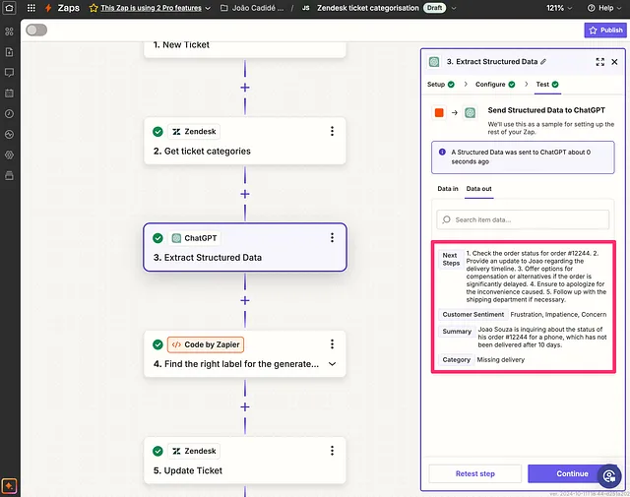Click the Retest step button
Viewport: 630px width, 497px height.
[474, 473]
